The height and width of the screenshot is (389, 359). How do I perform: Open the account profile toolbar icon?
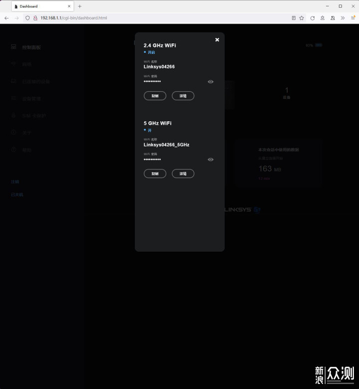coord(333,18)
